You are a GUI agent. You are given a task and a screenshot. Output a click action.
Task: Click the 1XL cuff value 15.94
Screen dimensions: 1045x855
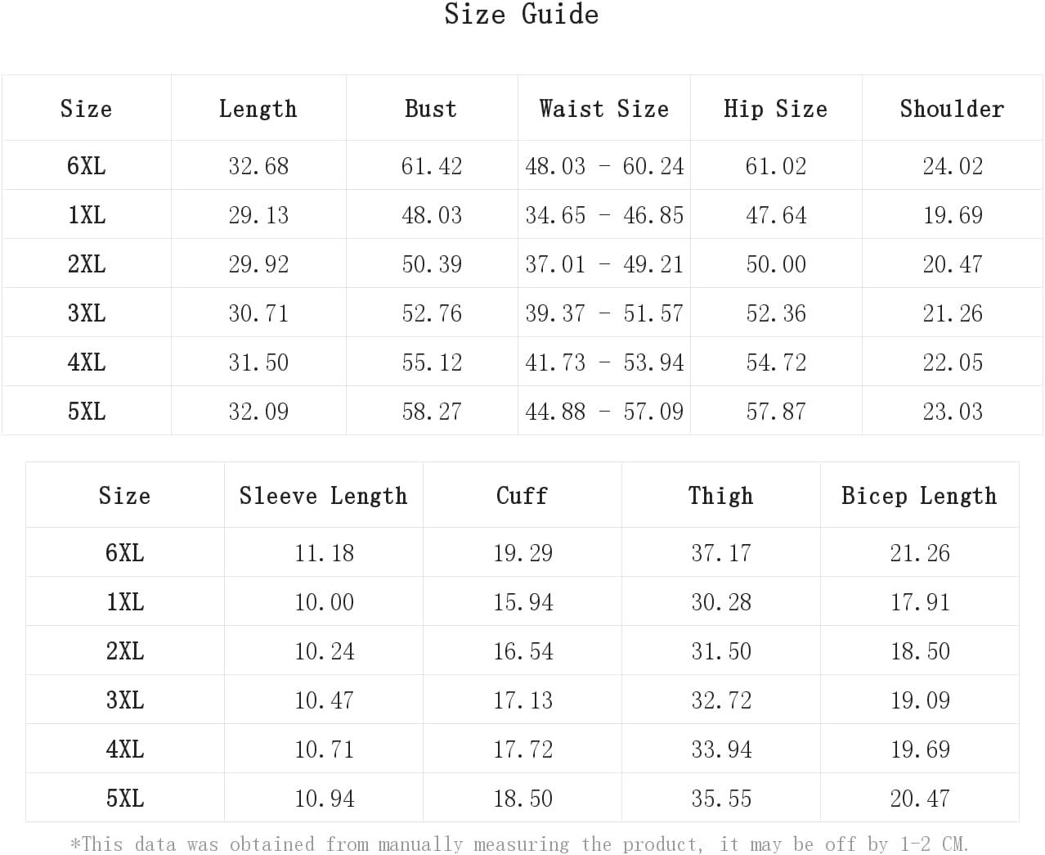point(522,602)
